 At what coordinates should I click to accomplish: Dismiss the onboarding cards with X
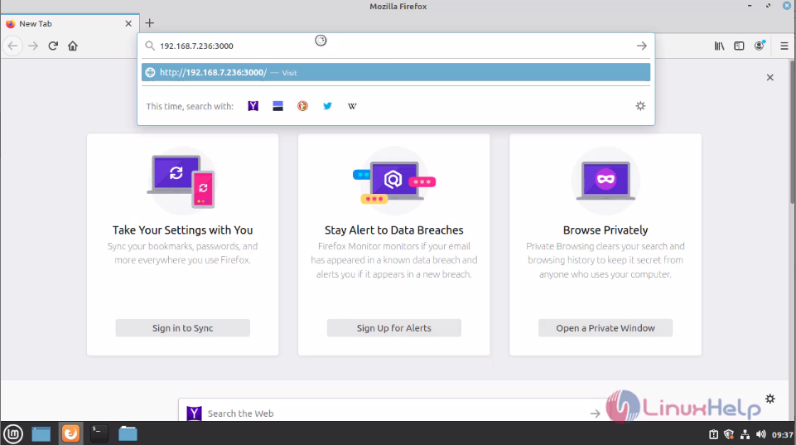(x=770, y=77)
